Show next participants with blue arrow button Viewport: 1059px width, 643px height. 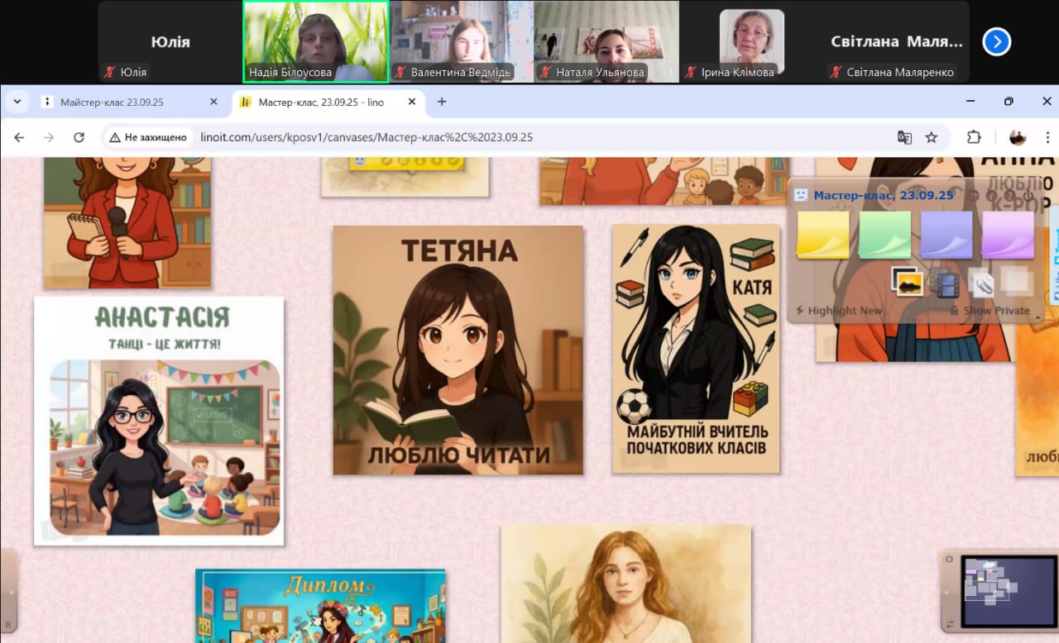[996, 41]
